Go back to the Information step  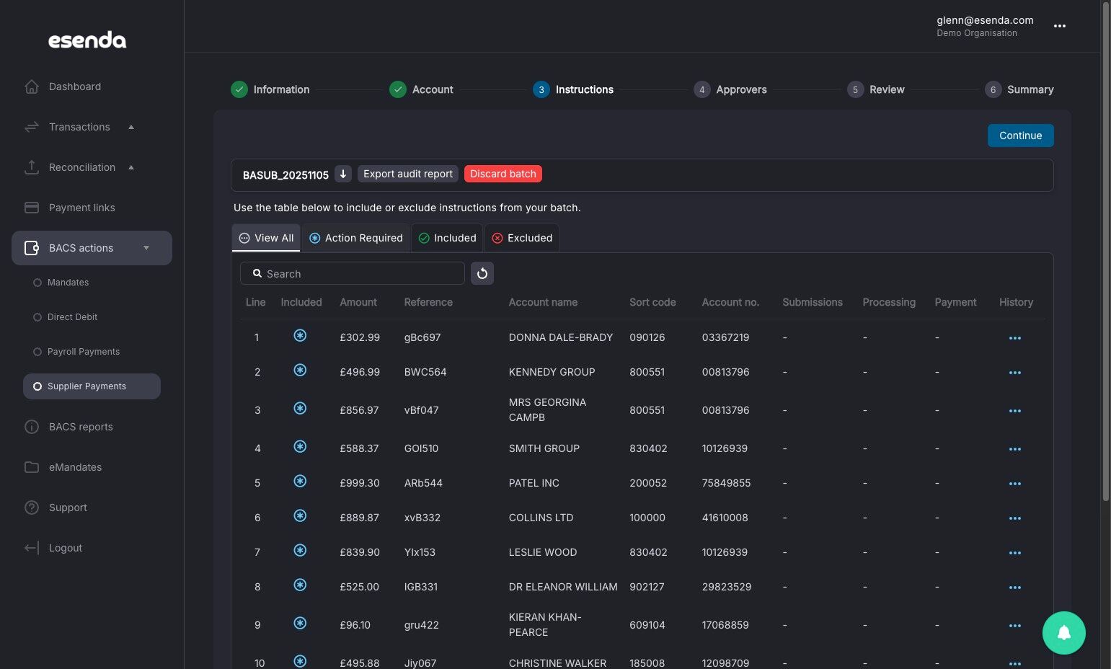[270, 89]
